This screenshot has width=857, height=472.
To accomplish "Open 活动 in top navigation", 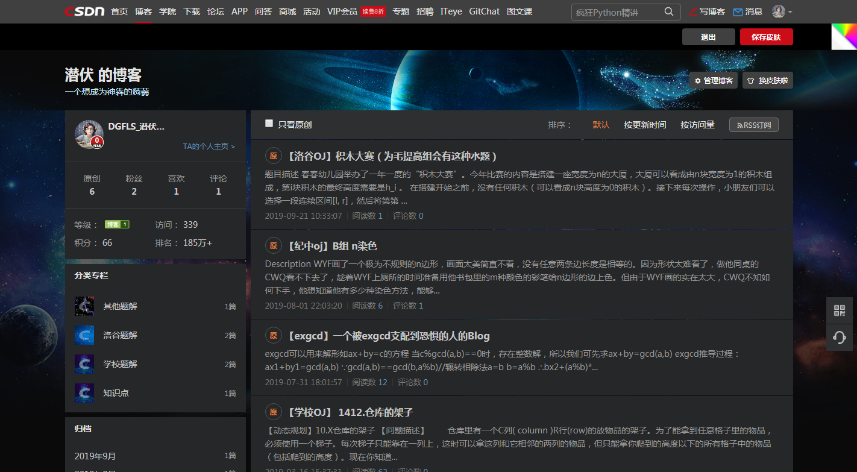I will pyautogui.click(x=312, y=11).
